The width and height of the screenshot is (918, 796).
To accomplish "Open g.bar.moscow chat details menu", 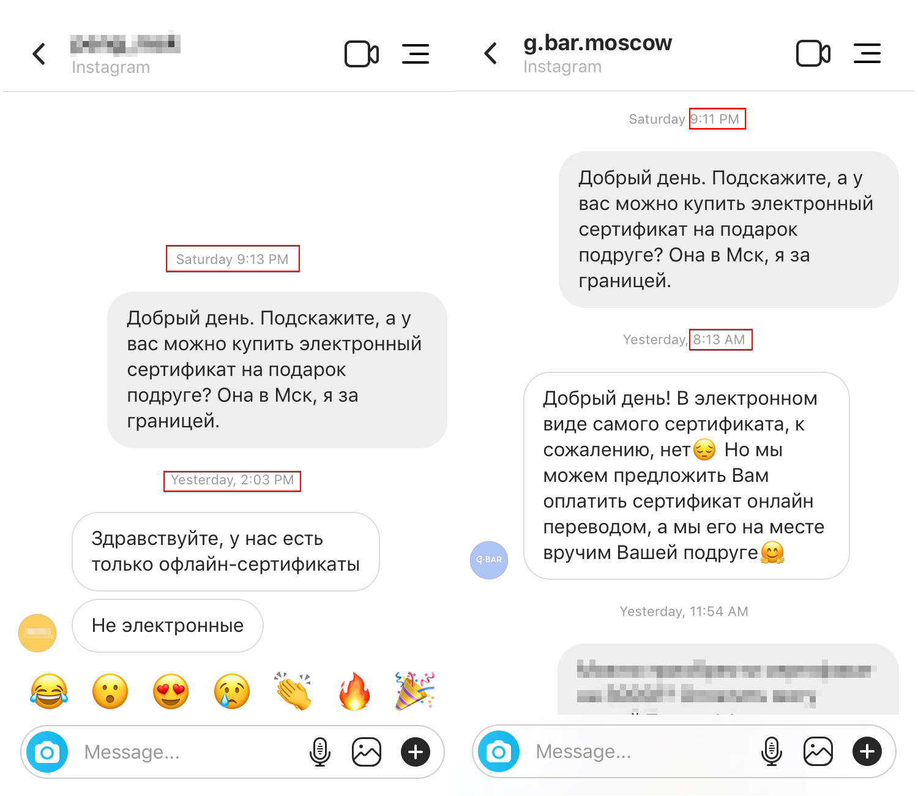I will coord(867,53).
